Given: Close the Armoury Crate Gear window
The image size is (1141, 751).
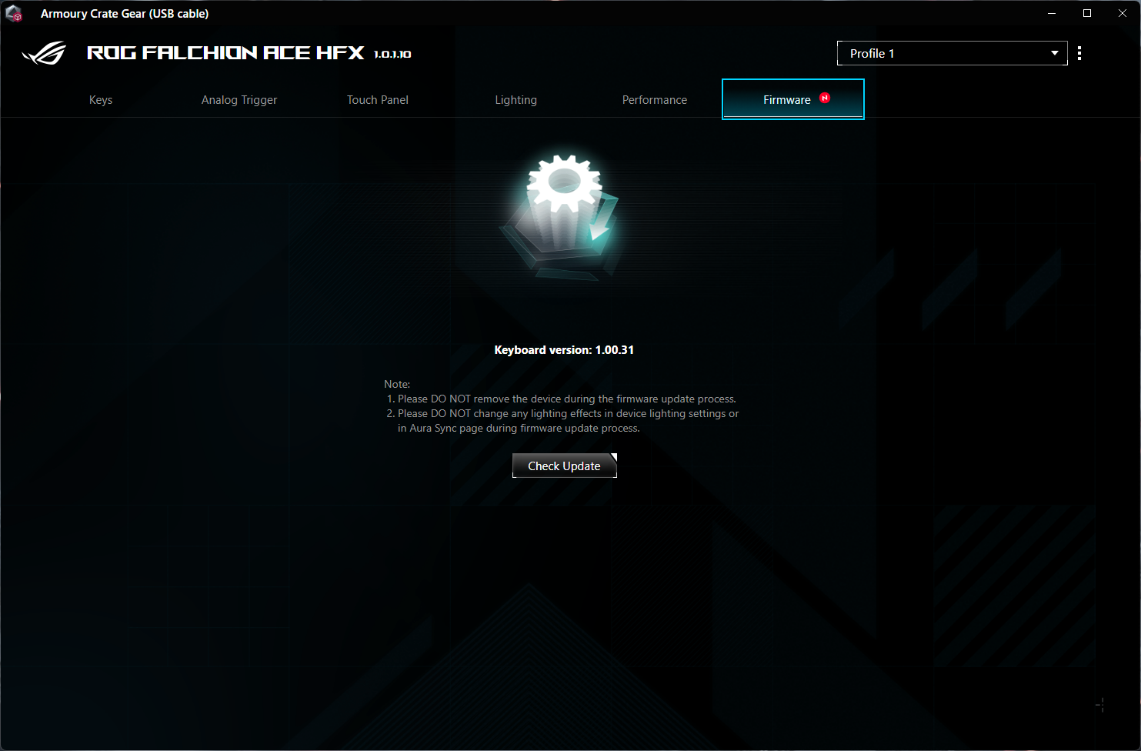Looking at the screenshot, I should (1123, 13).
